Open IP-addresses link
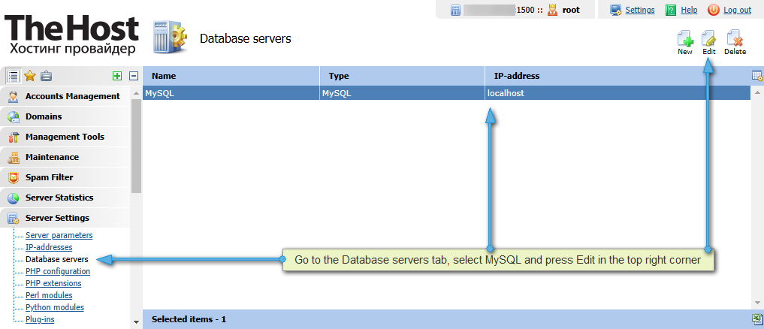The width and height of the screenshot is (764, 329). (49, 248)
